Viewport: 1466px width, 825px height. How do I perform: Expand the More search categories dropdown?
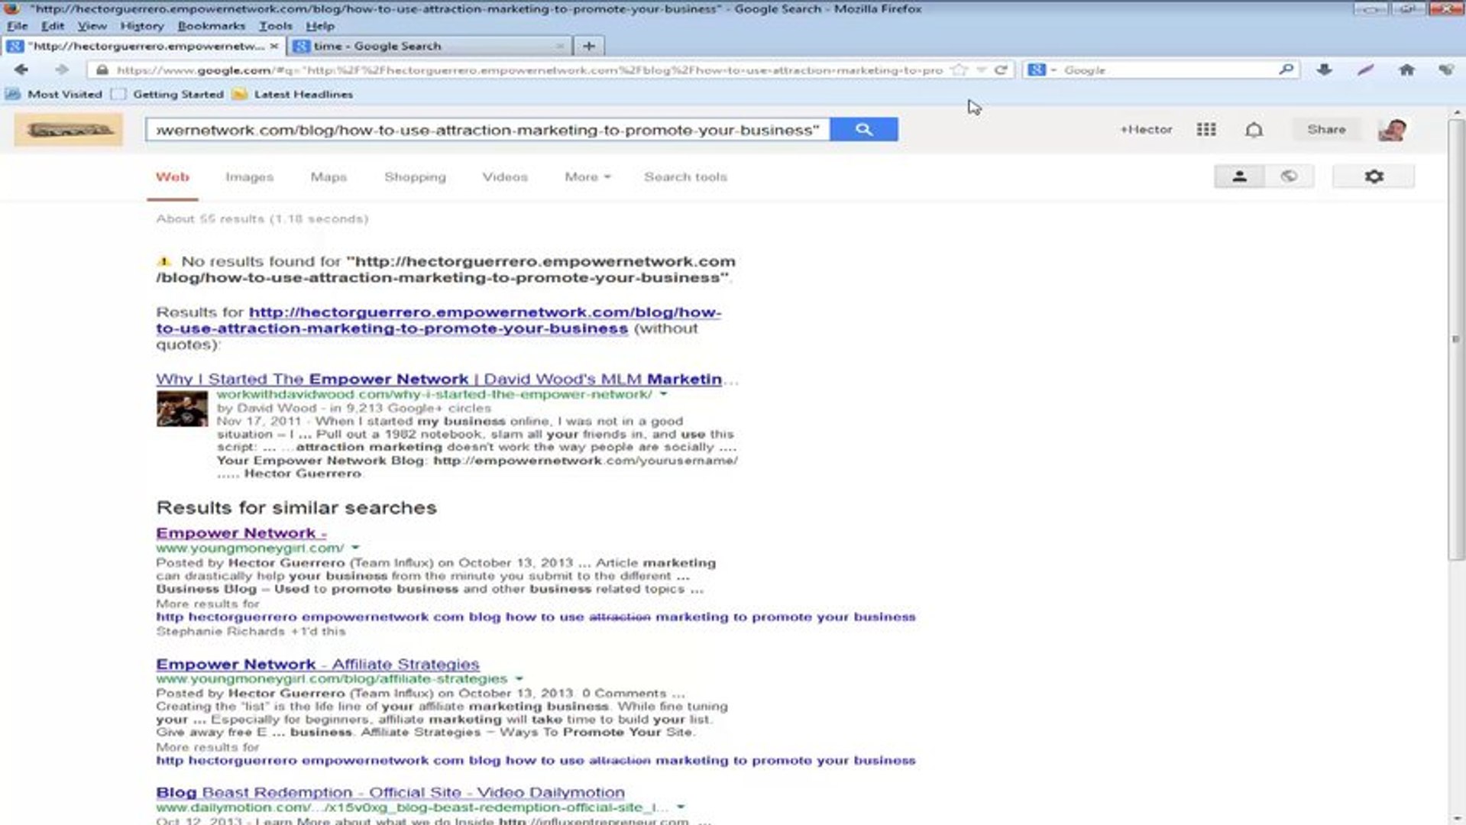587,176
